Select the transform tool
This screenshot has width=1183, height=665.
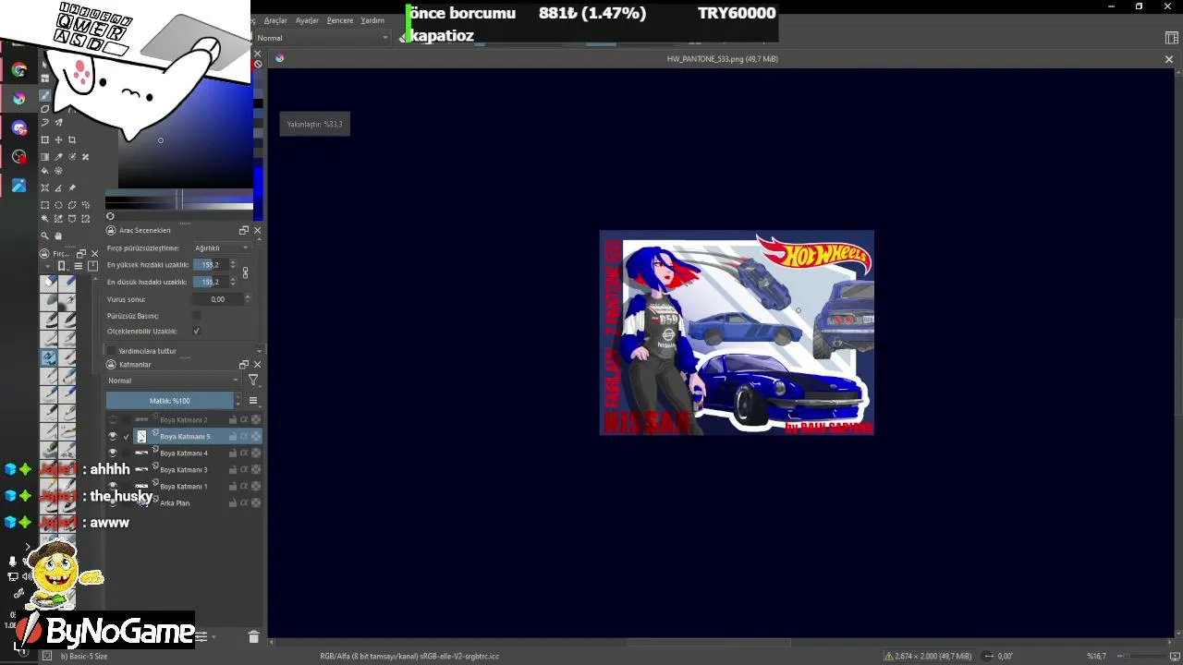(x=44, y=139)
